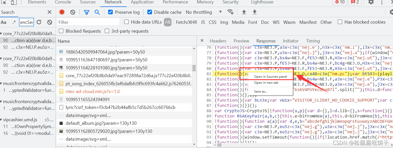393x148 pixels.
Task: Clear search results with the circle-slash icon
Action: coord(50,22)
